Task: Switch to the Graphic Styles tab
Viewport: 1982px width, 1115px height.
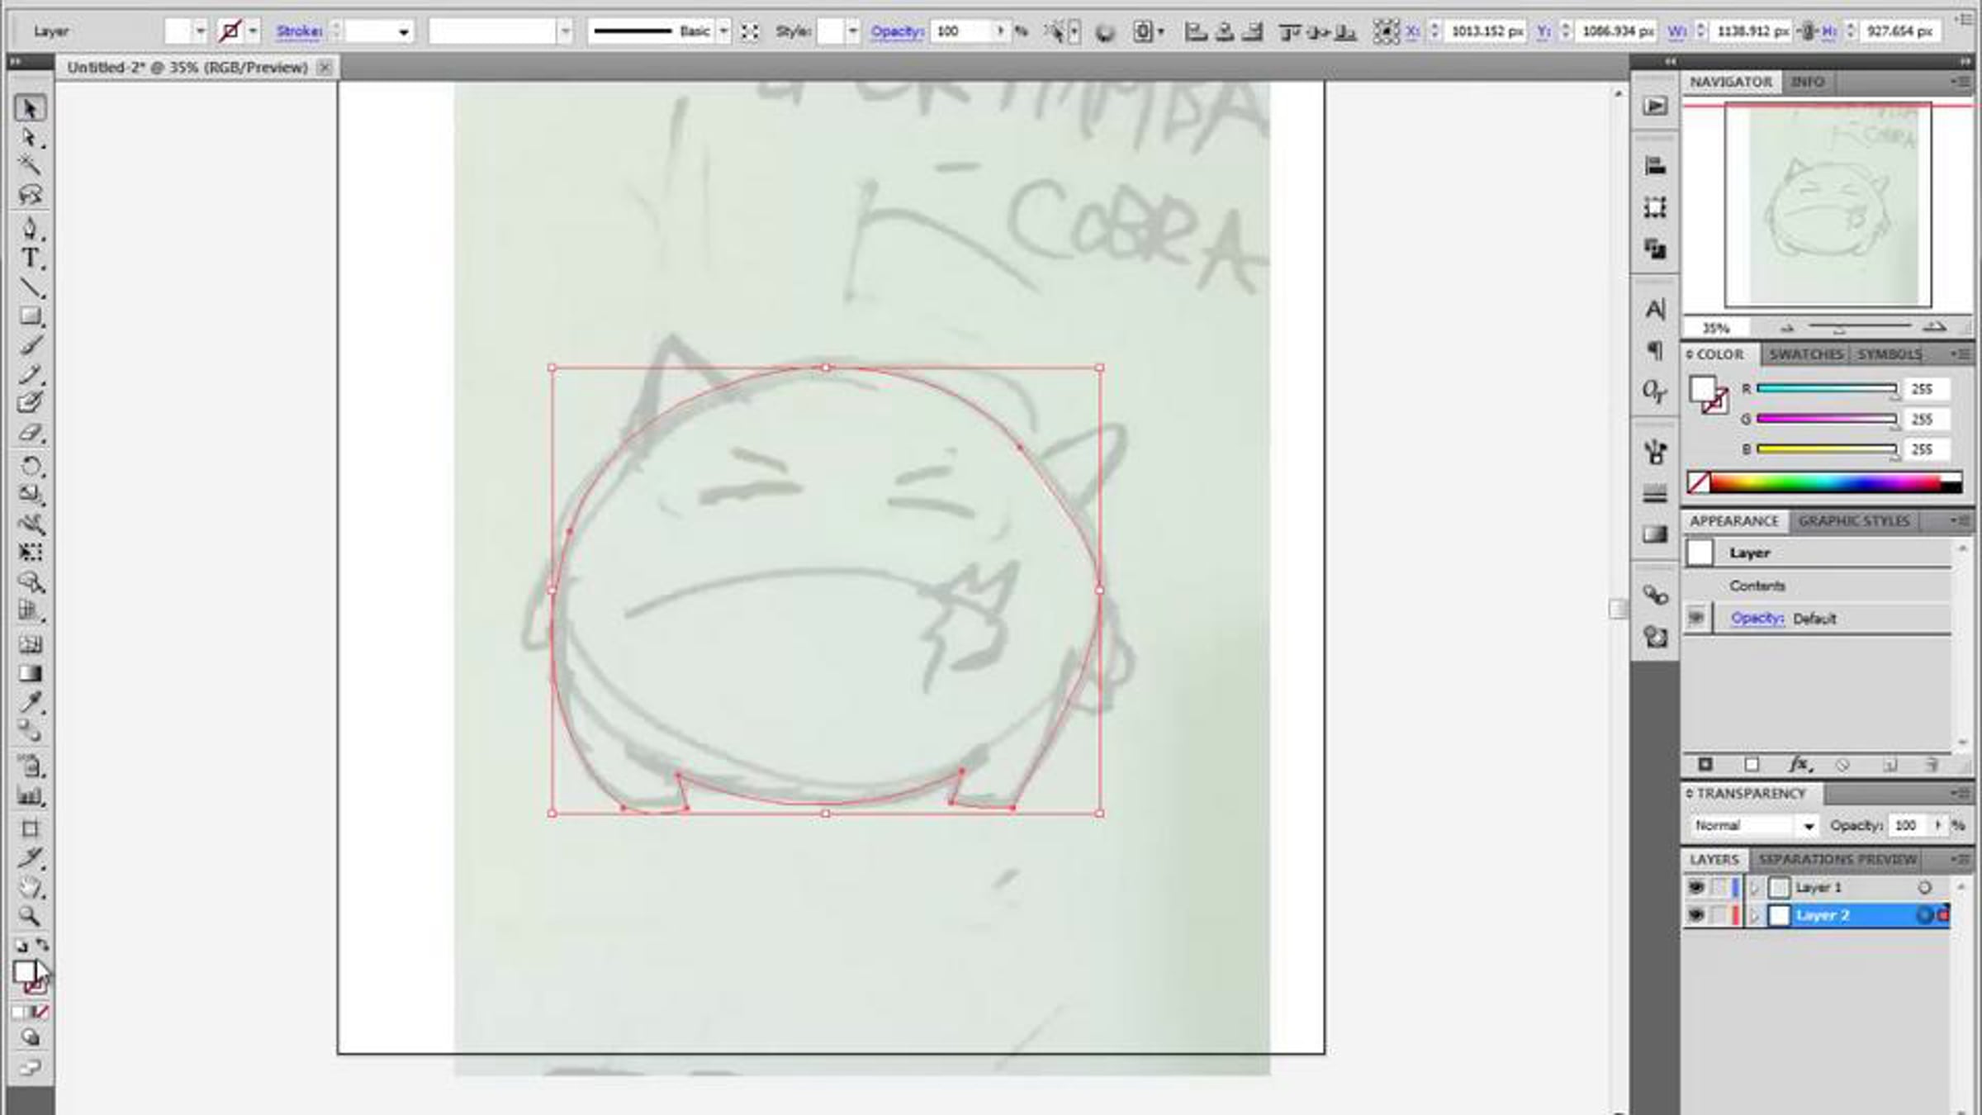Action: [1853, 521]
